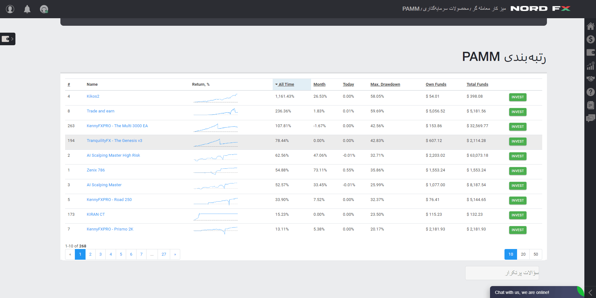This screenshot has height=298, width=596.
Task: Sort by Total Funds header
Action: coord(477,84)
